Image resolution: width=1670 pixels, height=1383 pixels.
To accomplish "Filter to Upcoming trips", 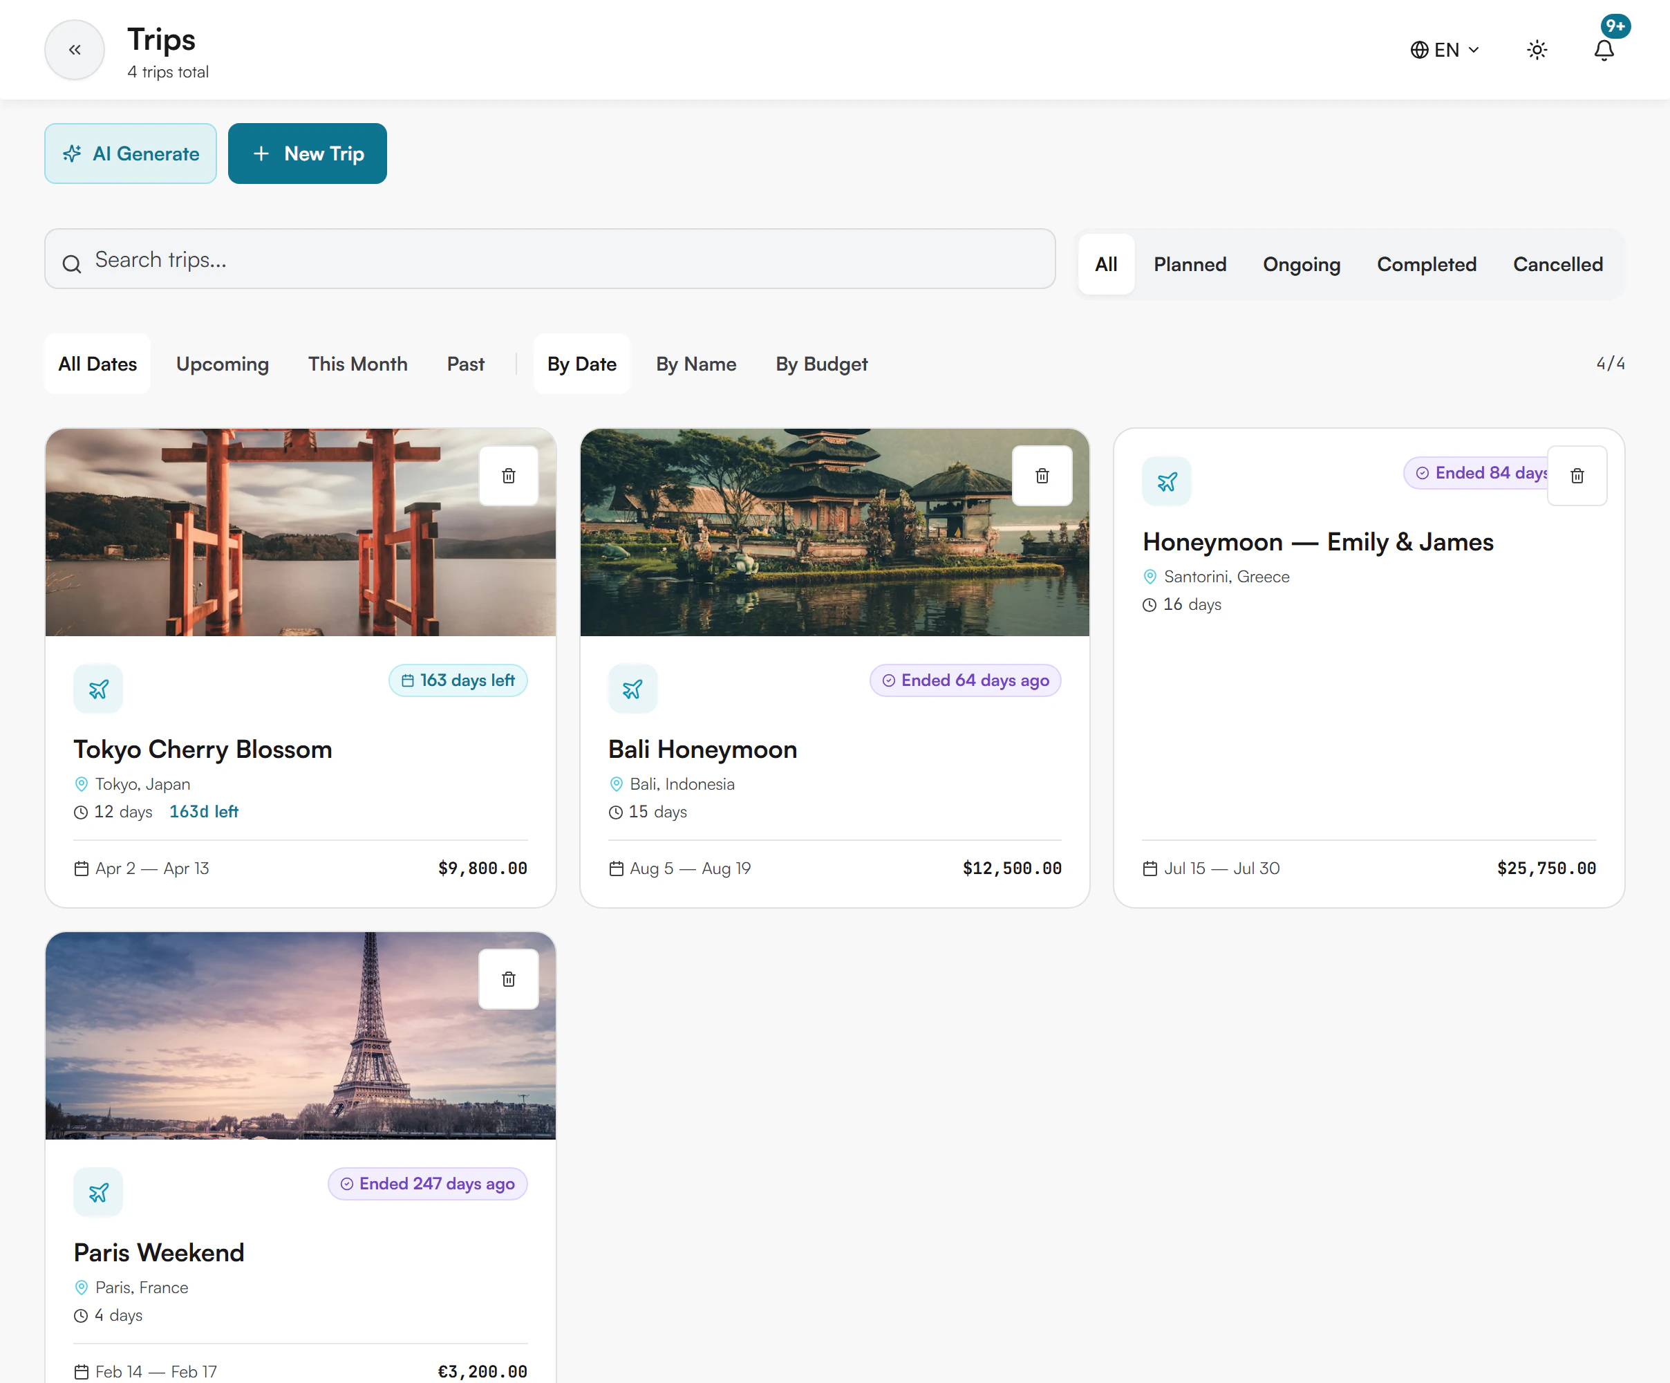I will tap(223, 364).
